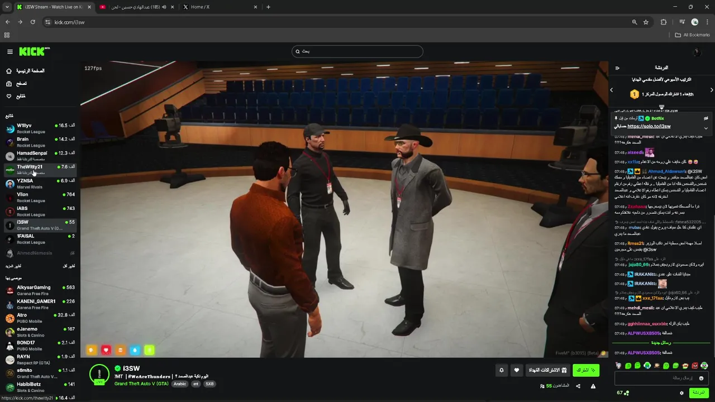Image resolution: width=715 pixels, height=402 pixels.
Task: Toggle the follow heart button
Action: point(516,370)
